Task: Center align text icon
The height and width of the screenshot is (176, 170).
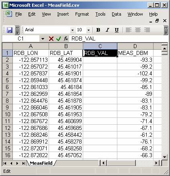Action: (138, 30)
